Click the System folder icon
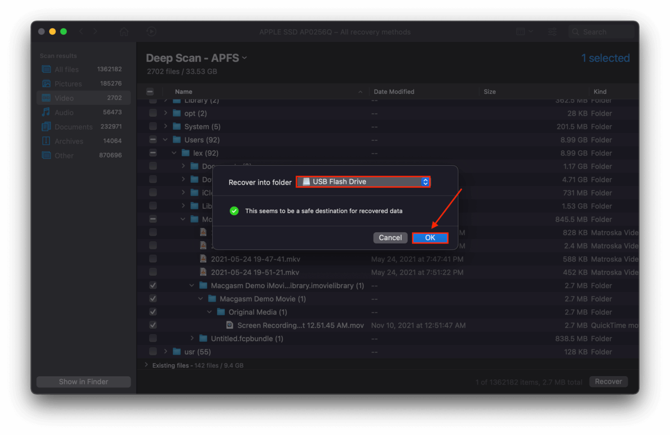Viewport: 670px width, 435px height. pyautogui.click(x=177, y=126)
